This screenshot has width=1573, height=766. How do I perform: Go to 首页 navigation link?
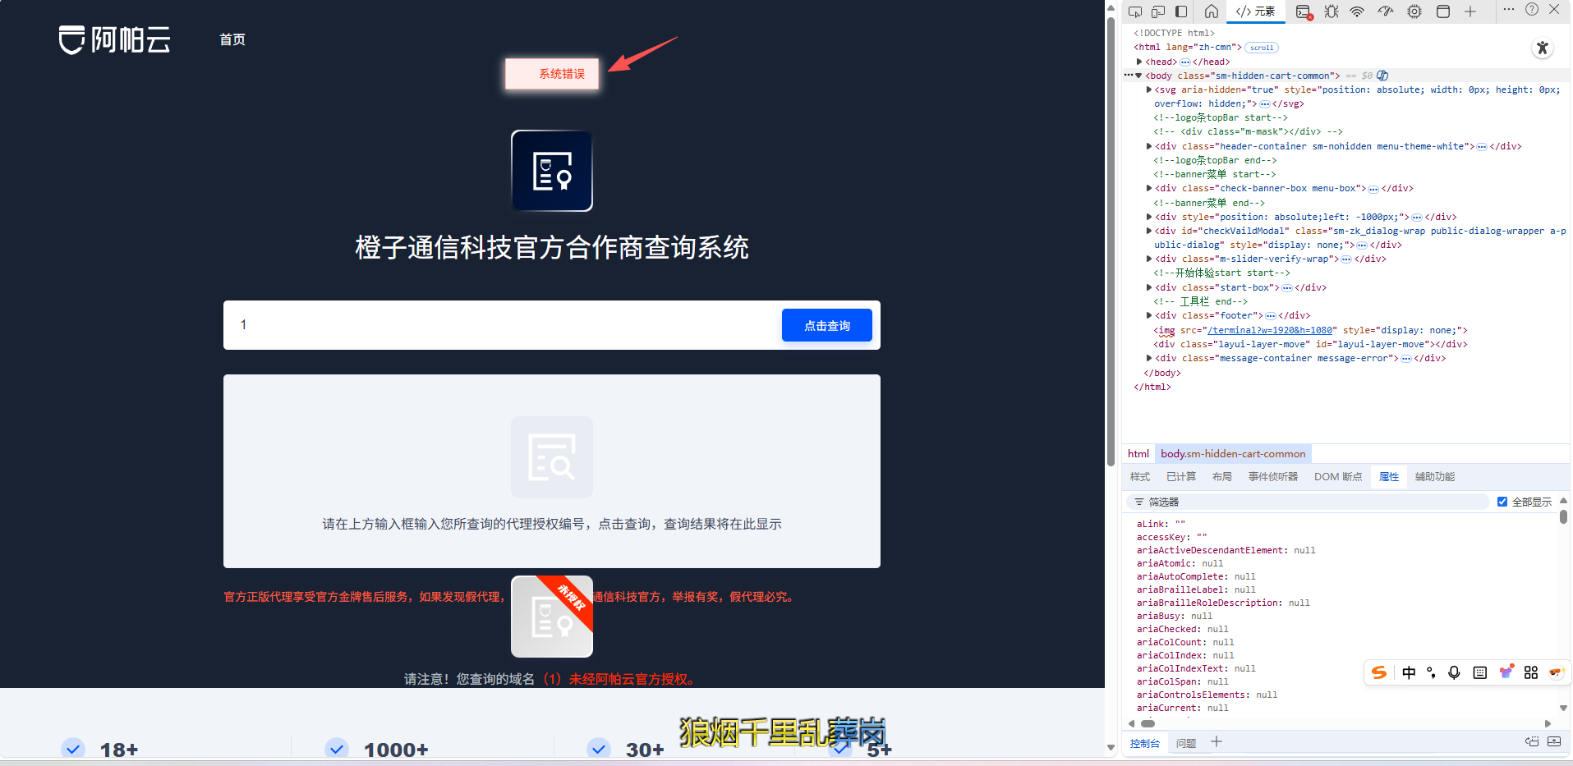232,39
